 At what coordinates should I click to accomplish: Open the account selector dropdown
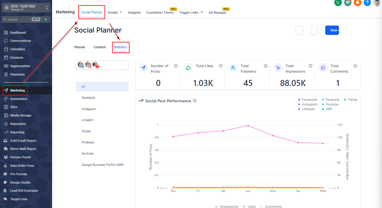[102, 65]
